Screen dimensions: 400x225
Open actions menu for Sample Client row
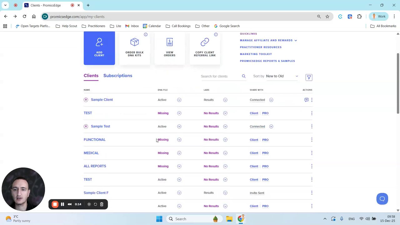pos(312,100)
